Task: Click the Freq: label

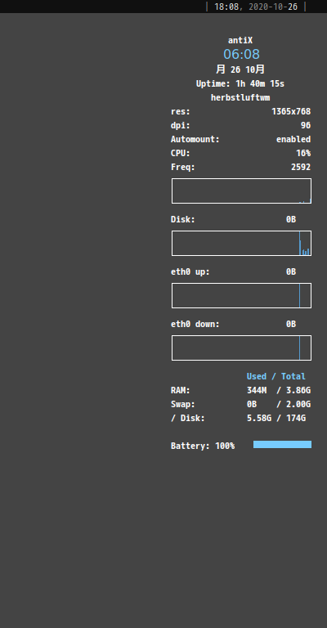Action: pyautogui.click(x=183, y=167)
